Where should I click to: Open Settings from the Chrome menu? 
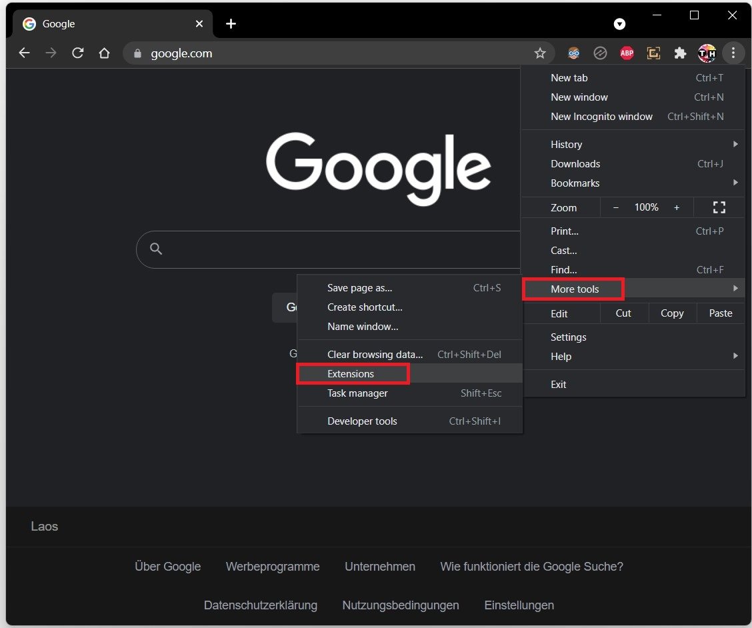[x=569, y=337]
